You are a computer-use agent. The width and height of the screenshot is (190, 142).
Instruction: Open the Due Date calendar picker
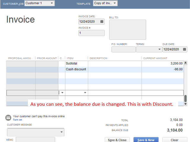(x=184, y=49)
